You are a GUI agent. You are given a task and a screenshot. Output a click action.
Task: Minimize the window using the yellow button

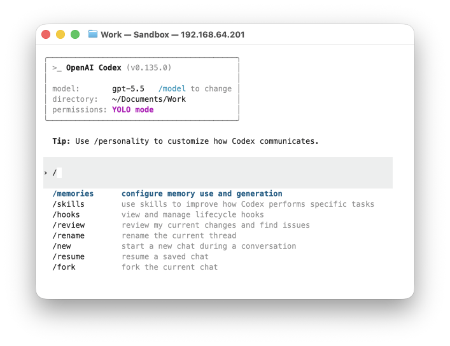click(x=60, y=34)
